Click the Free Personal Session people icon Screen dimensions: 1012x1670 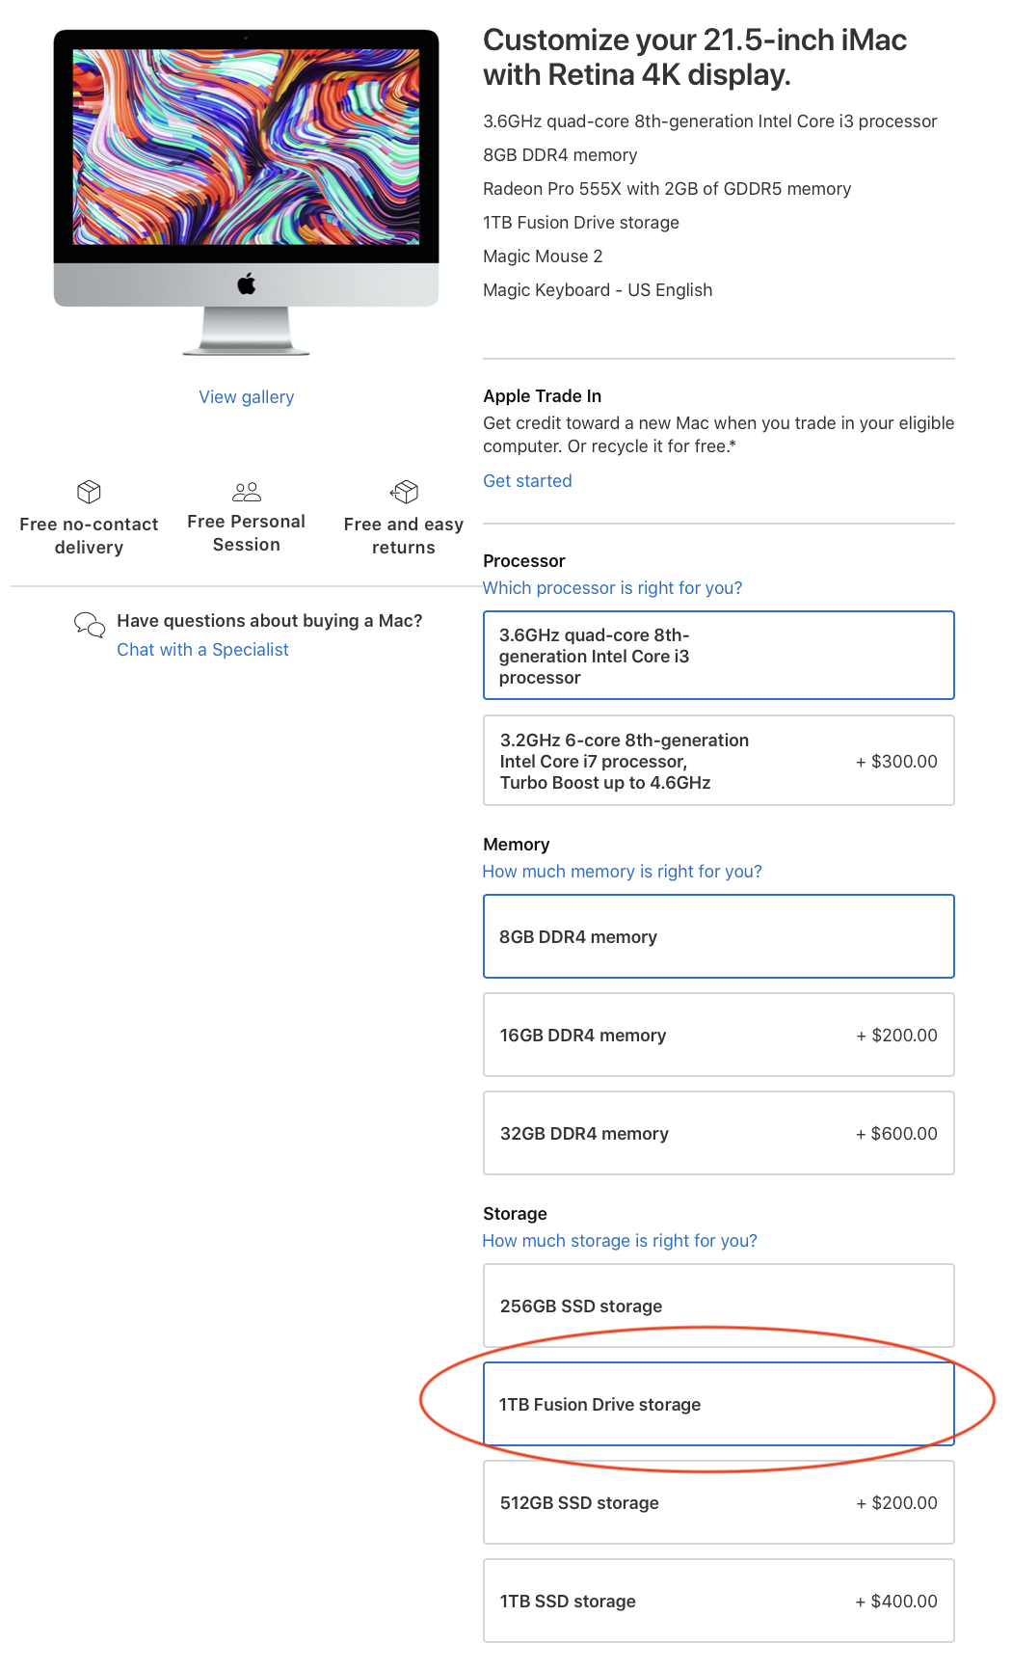click(x=247, y=492)
